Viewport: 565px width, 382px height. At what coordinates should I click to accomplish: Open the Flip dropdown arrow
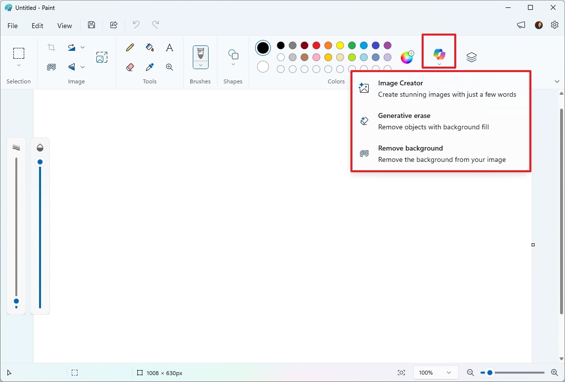point(83,67)
